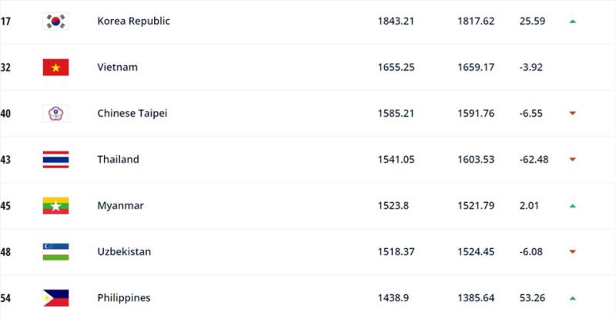The height and width of the screenshot is (318, 616).
Task: Click the red down arrow beside Chinese Taipei
Action: (x=573, y=114)
